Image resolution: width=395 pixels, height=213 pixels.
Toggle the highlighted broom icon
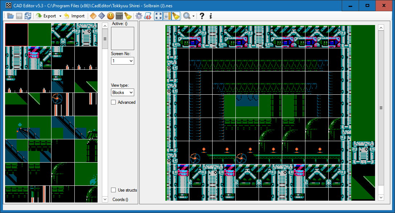[x=176, y=16]
